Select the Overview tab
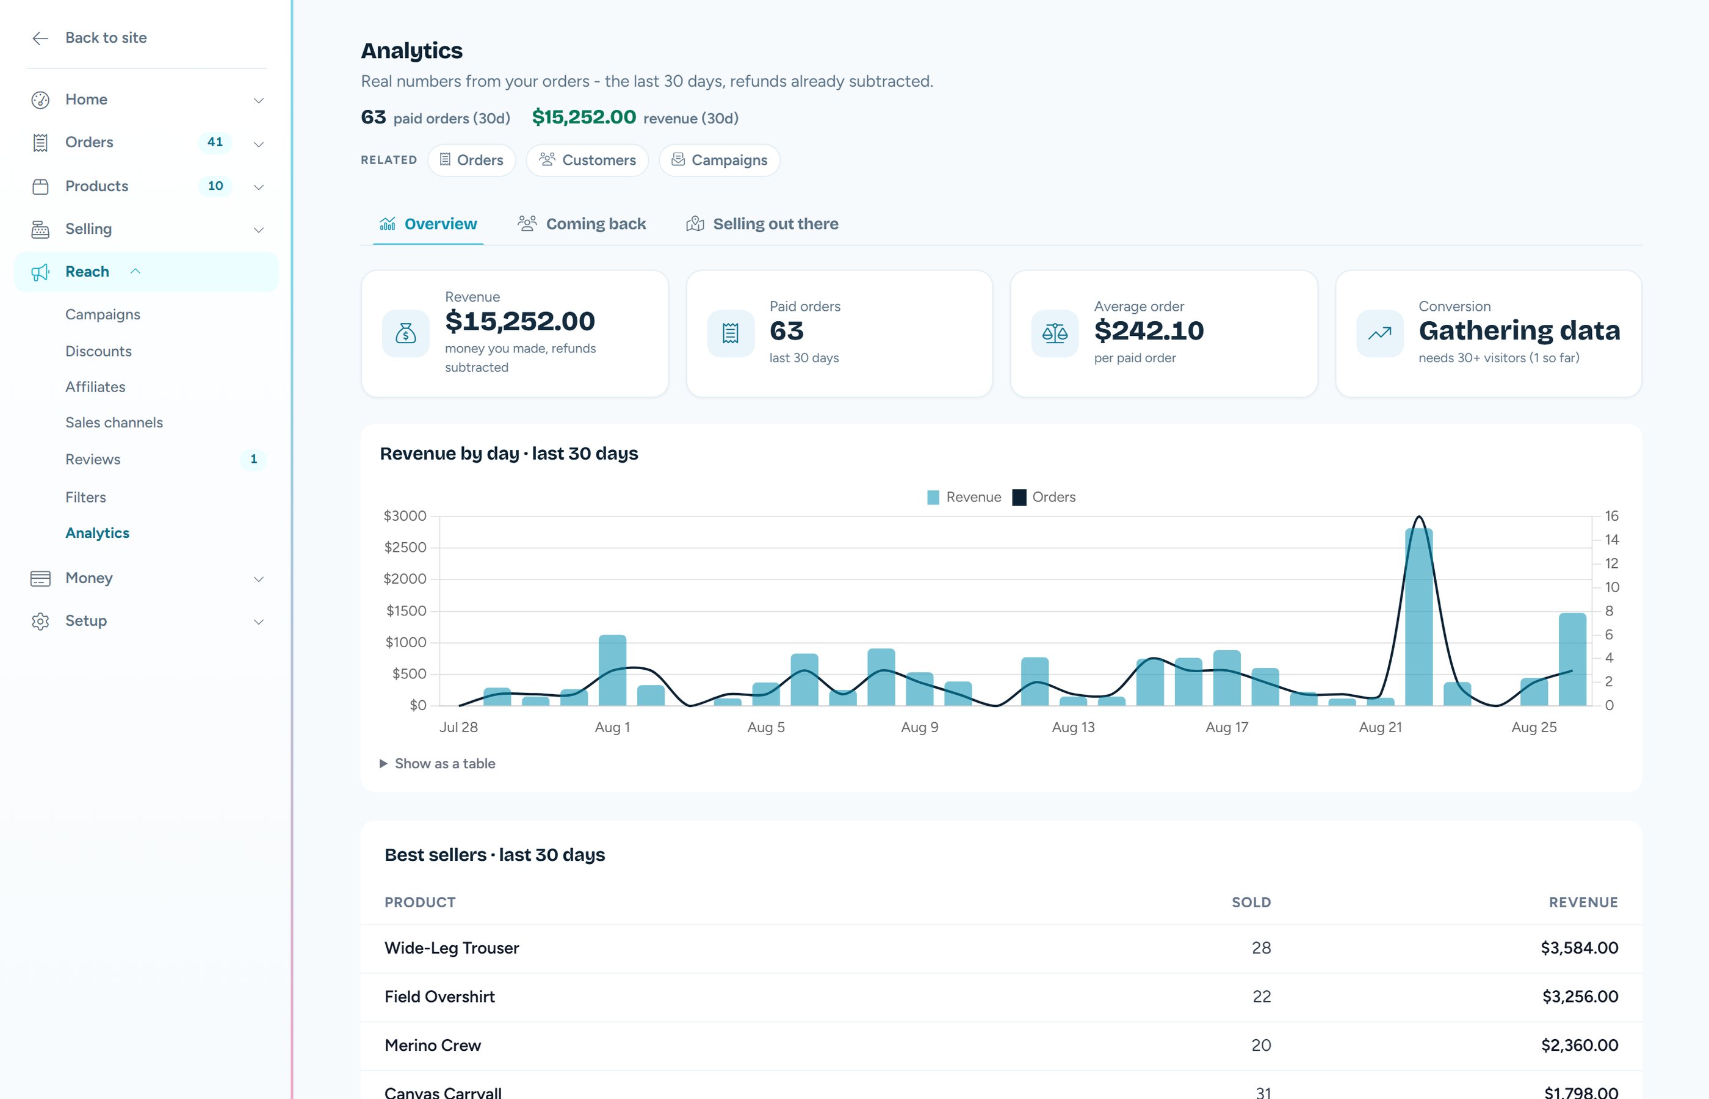The height and width of the screenshot is (1099, 1709). pos(428,224)
